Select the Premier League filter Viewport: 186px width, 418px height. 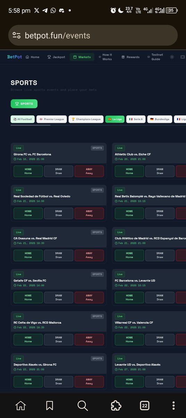[x=52, y=119]
